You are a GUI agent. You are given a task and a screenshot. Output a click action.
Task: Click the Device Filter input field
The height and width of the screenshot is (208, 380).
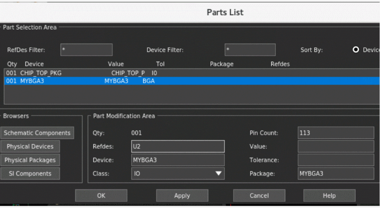coord(250,50)
